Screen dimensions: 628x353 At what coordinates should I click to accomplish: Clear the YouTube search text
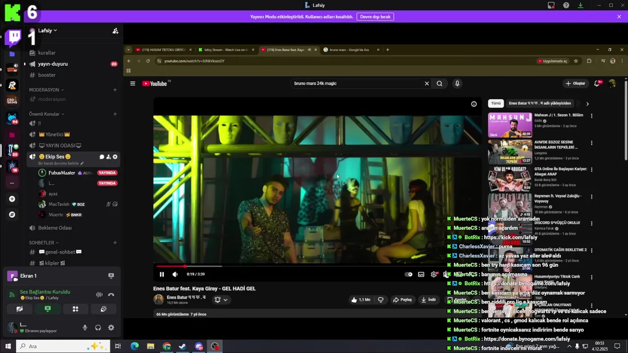click(x=427, y=83)
